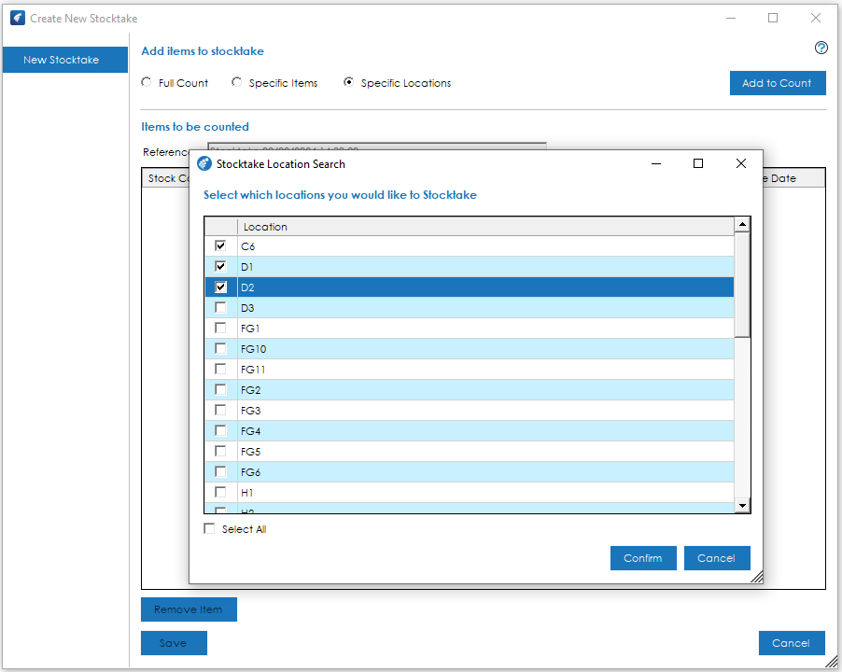Open the help icon in top right corner
The height and width of the screenshot is (672, 842).
click(x=821, y=48)
